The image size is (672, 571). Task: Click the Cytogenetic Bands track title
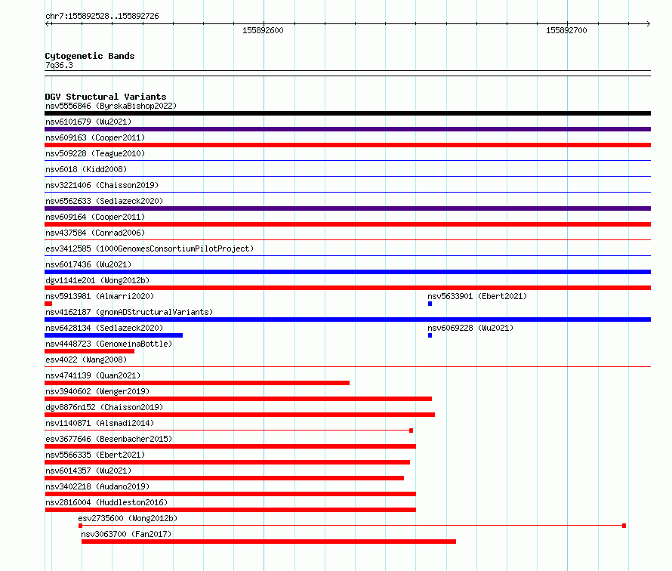[90, 56]
